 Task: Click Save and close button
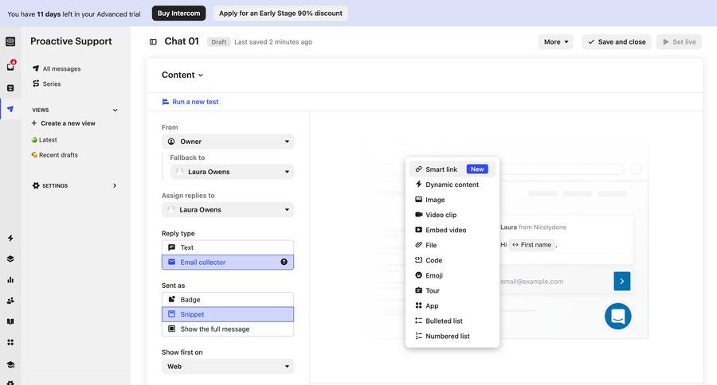coord(617,42)
